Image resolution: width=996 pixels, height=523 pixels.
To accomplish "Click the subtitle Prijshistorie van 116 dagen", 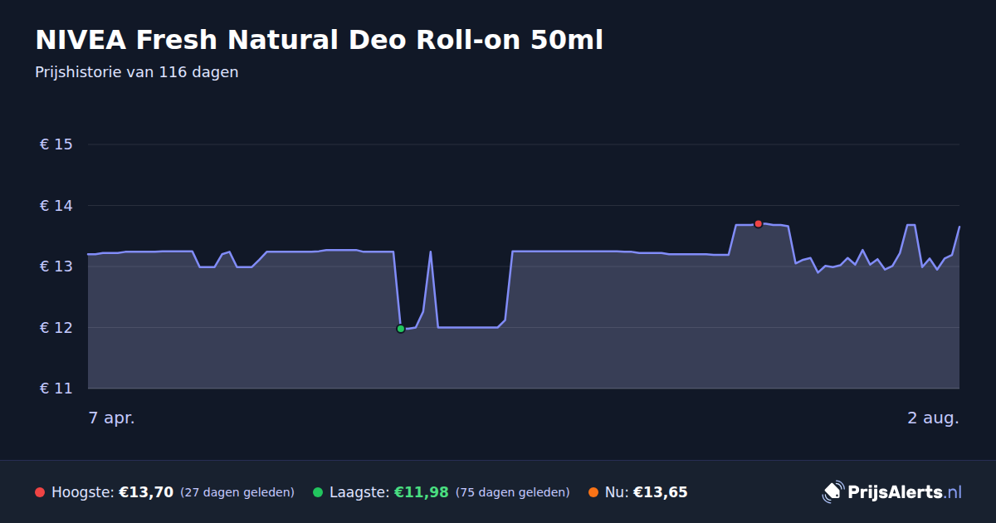I will pyautogui.click(x=137, y=72).
